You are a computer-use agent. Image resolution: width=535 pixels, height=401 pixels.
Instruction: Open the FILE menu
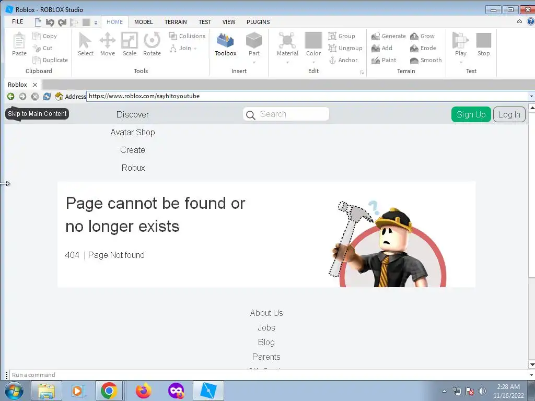click(x=17, y=22)
